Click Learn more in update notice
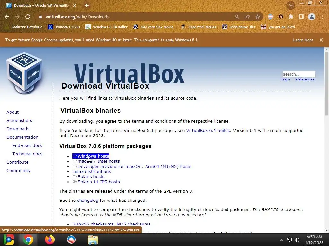 303,40
